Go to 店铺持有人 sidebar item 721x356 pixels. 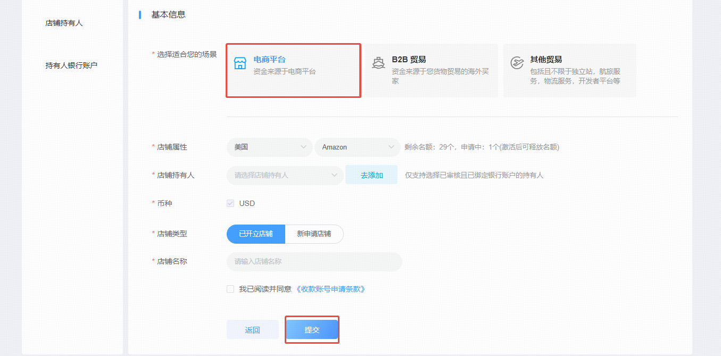click(64, 23)
